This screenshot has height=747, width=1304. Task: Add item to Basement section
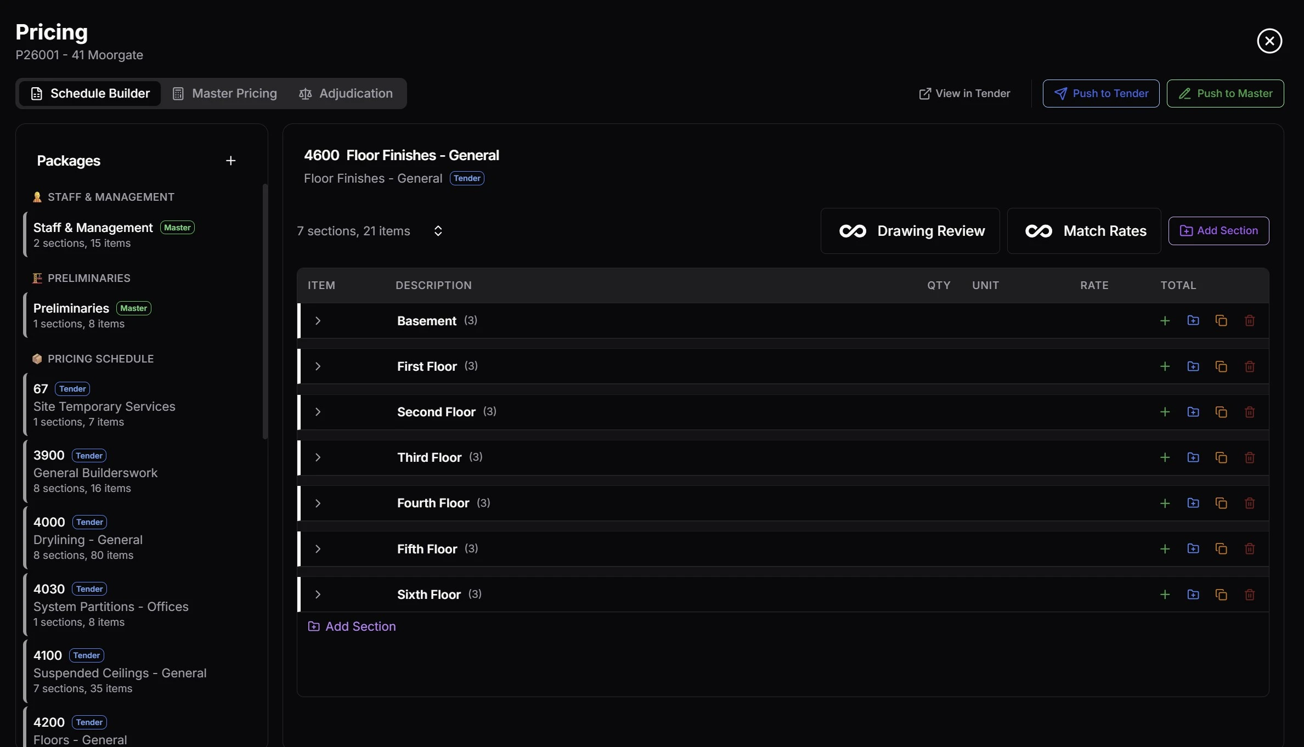(1165, 321)
